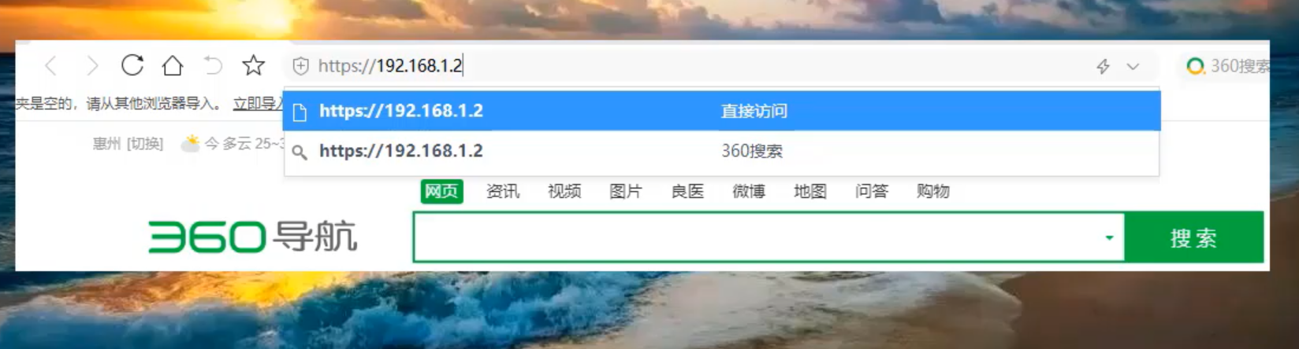The image size is (1299, 349).
Task: Bookmark page with star icon
Action: 253,65
